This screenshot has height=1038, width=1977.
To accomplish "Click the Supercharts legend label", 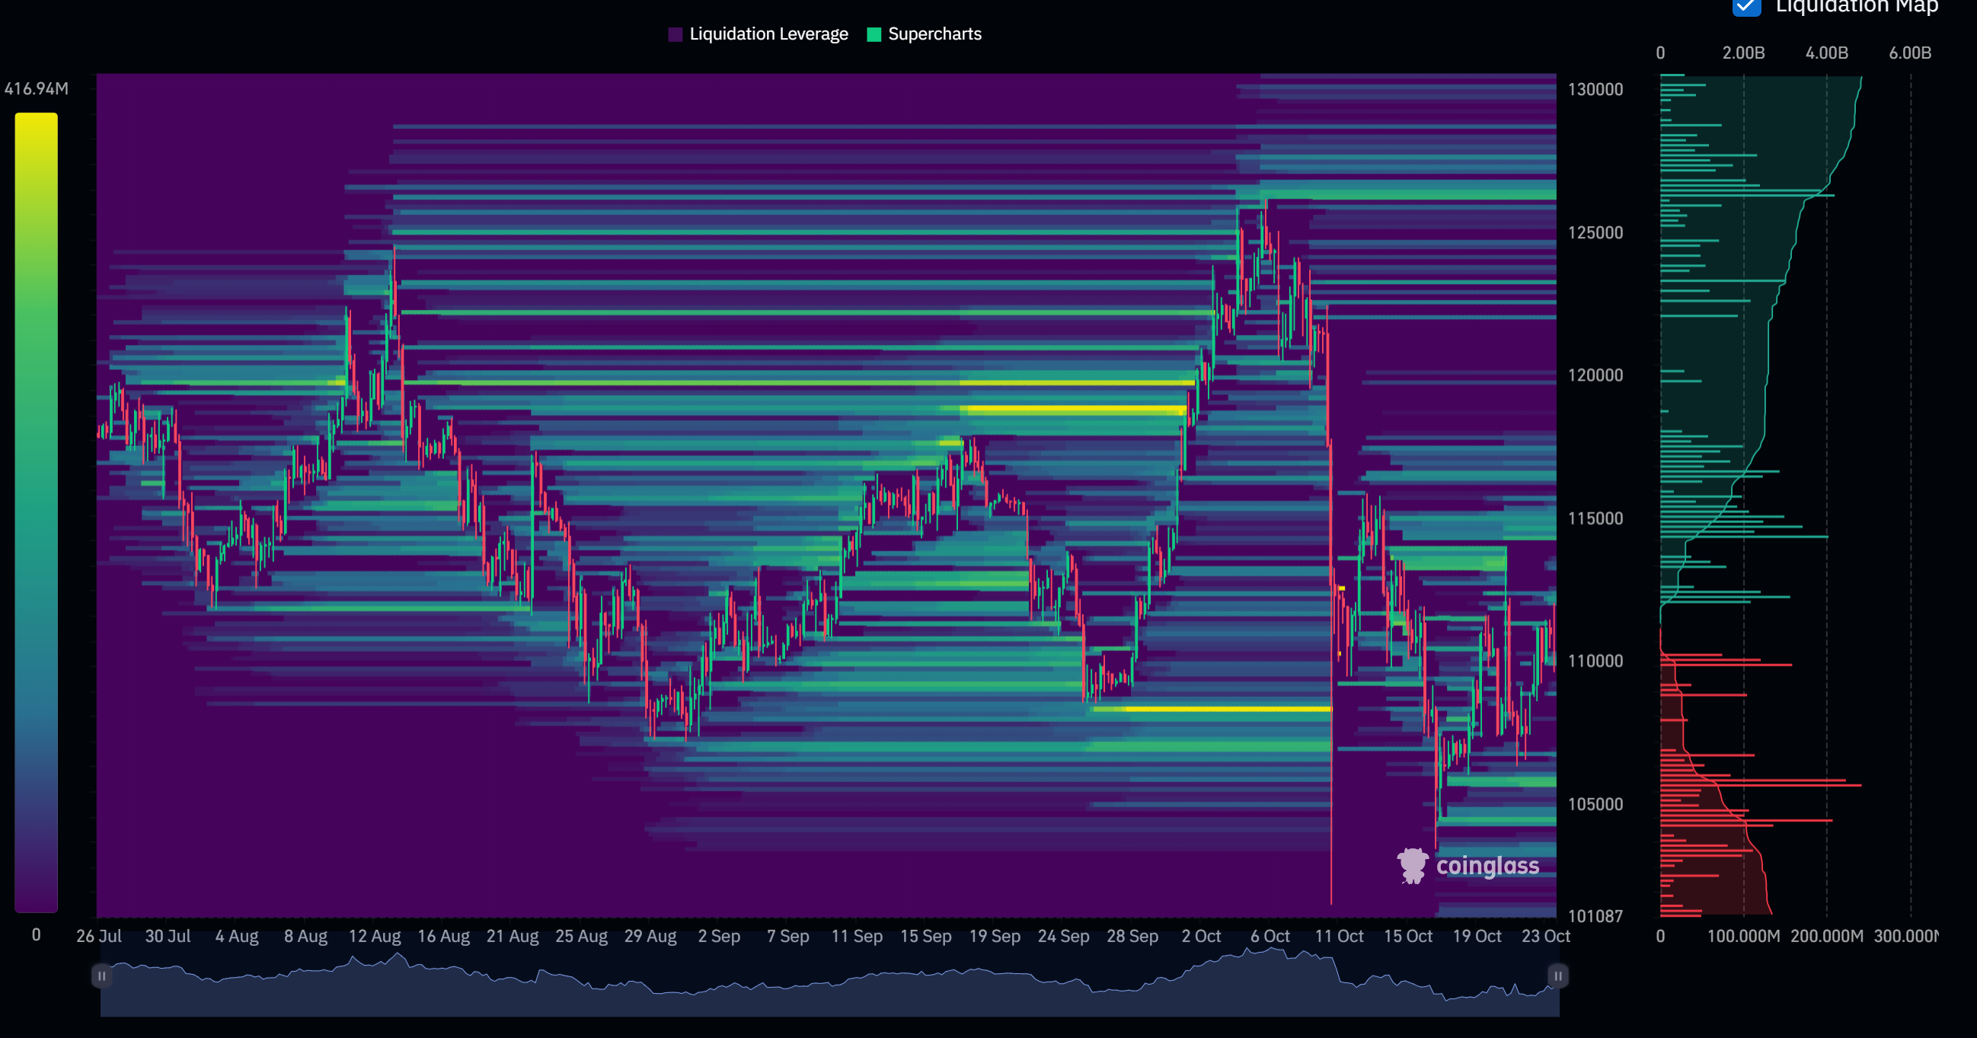I will pyautogui.click(x=934, y=34).
